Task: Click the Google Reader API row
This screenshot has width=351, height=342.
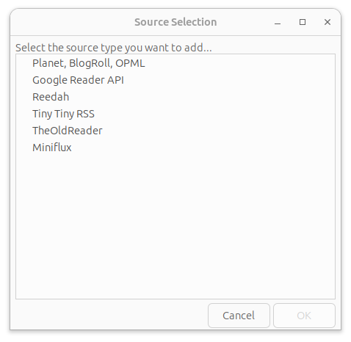Action: click(175, 80)
